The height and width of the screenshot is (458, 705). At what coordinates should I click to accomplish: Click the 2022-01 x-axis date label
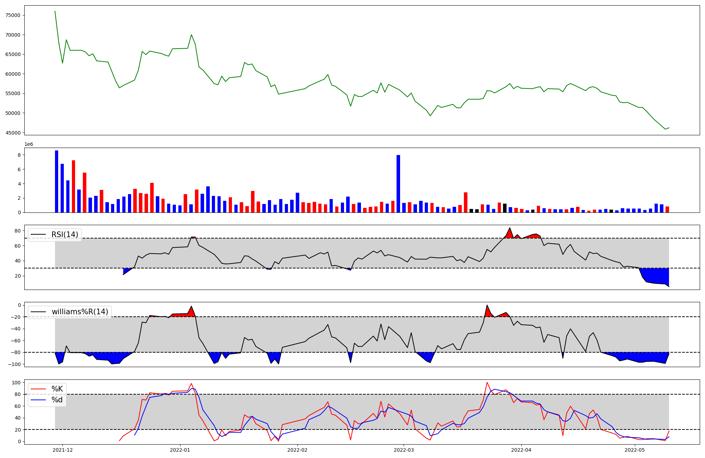pyautogui.click(x=180, y=450)
